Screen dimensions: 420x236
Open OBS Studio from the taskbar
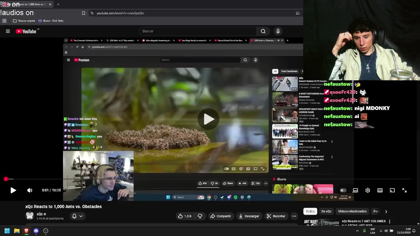[x=46, y=231]
